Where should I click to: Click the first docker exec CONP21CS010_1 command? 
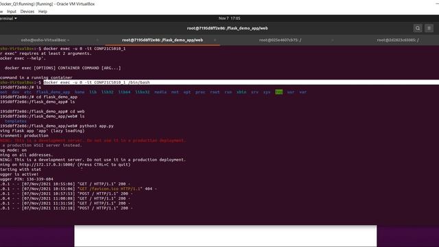coord(84,49)
